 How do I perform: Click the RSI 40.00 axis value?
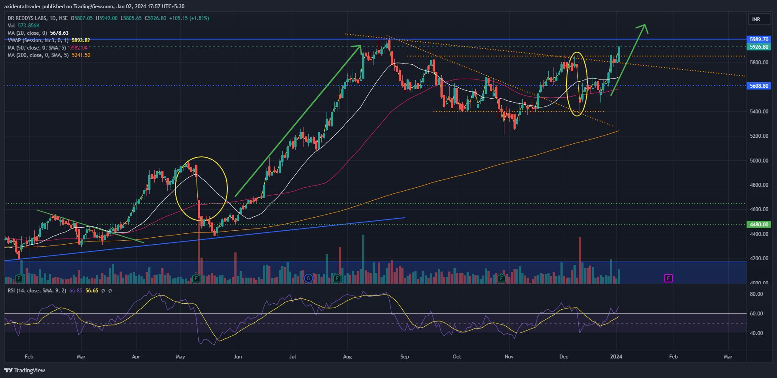(757, 333)
